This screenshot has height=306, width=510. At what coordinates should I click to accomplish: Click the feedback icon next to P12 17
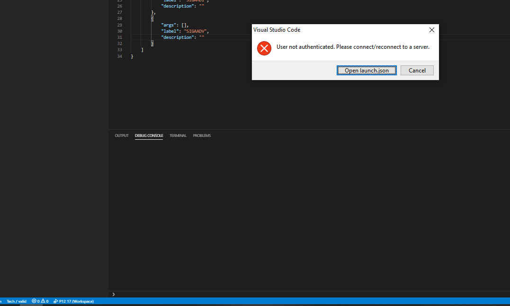[56, 301]
